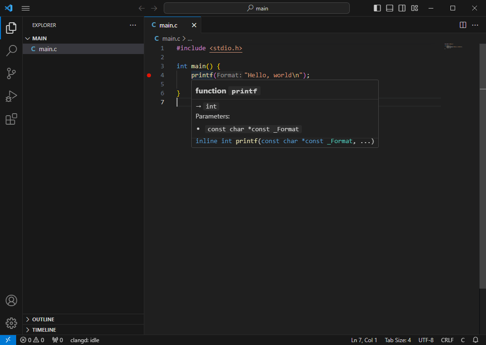Collapse the MAIN folder section
This screenshot has width=486, height=345.
click(x=83, y=38)
